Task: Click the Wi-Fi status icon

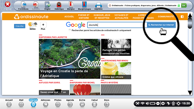Action: pyautogui.click(x=143, y=103)
